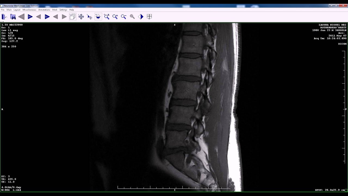Screen dimensions: 348x196
Task: Click the vertical scale ruler on right
Action: (343, 107)
